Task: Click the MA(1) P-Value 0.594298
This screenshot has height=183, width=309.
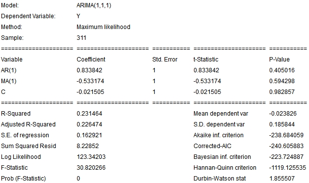Action: tap(282, 81)
